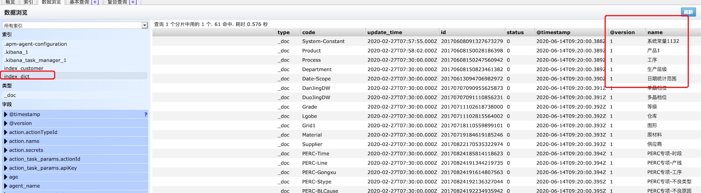Add a new basic query tab with [+]

click(x=95, y=2)
